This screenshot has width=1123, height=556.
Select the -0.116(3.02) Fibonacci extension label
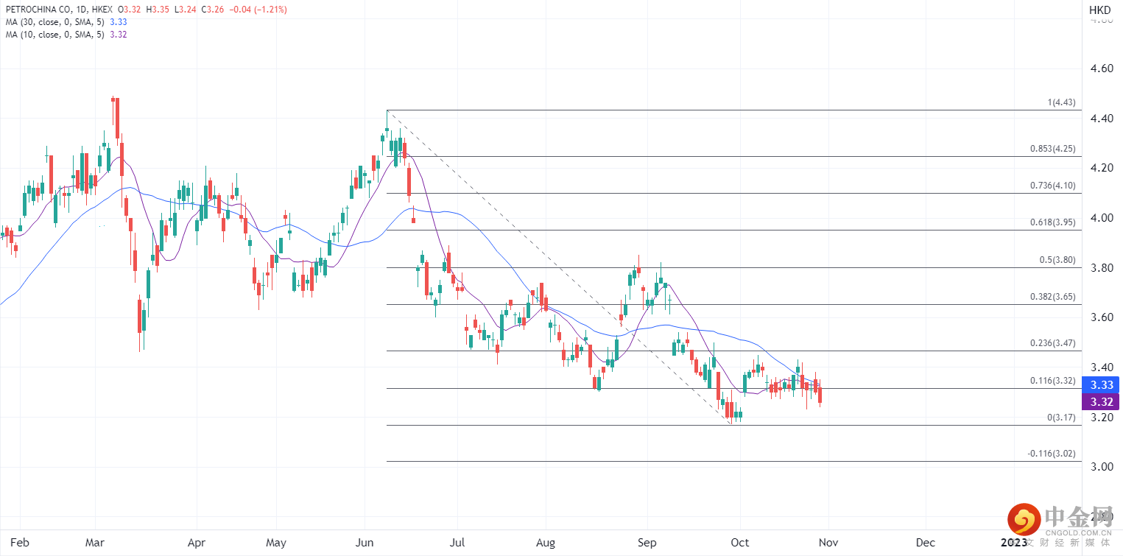tap(1052, 454)
